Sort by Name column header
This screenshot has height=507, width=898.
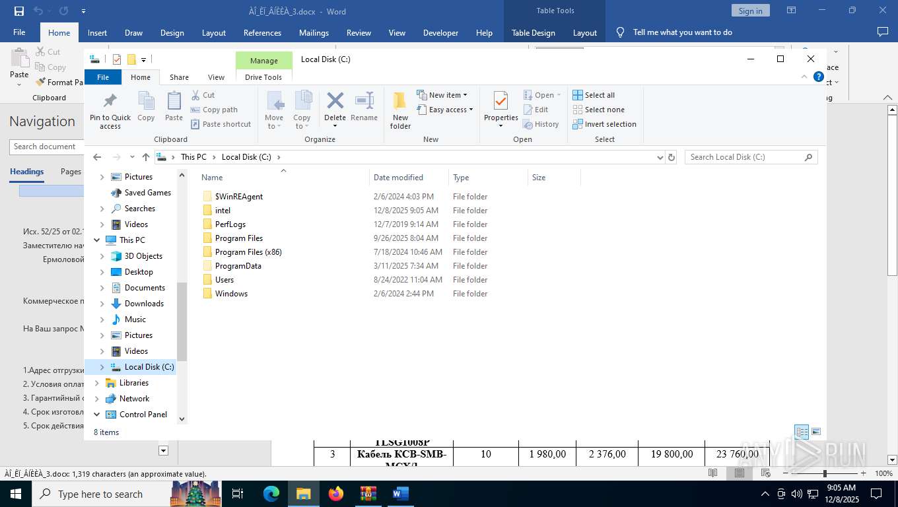coord(283,178)
